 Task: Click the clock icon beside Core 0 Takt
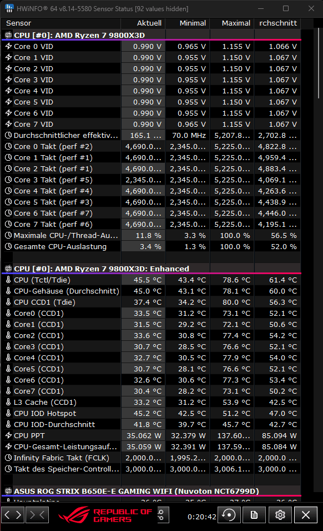point(8,147)
